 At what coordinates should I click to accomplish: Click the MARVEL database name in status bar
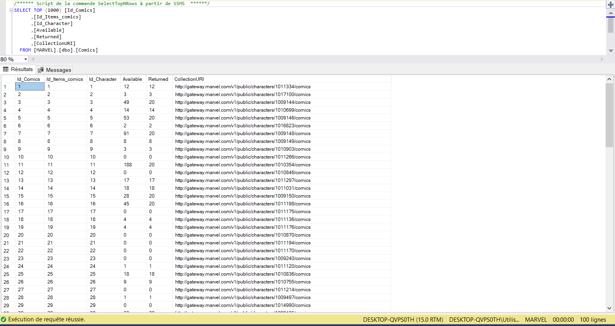click(x=536, y=320)
